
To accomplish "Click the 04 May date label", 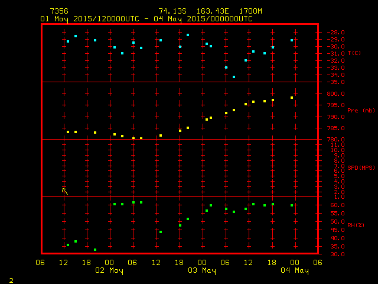I will click(x=294, y=270).
